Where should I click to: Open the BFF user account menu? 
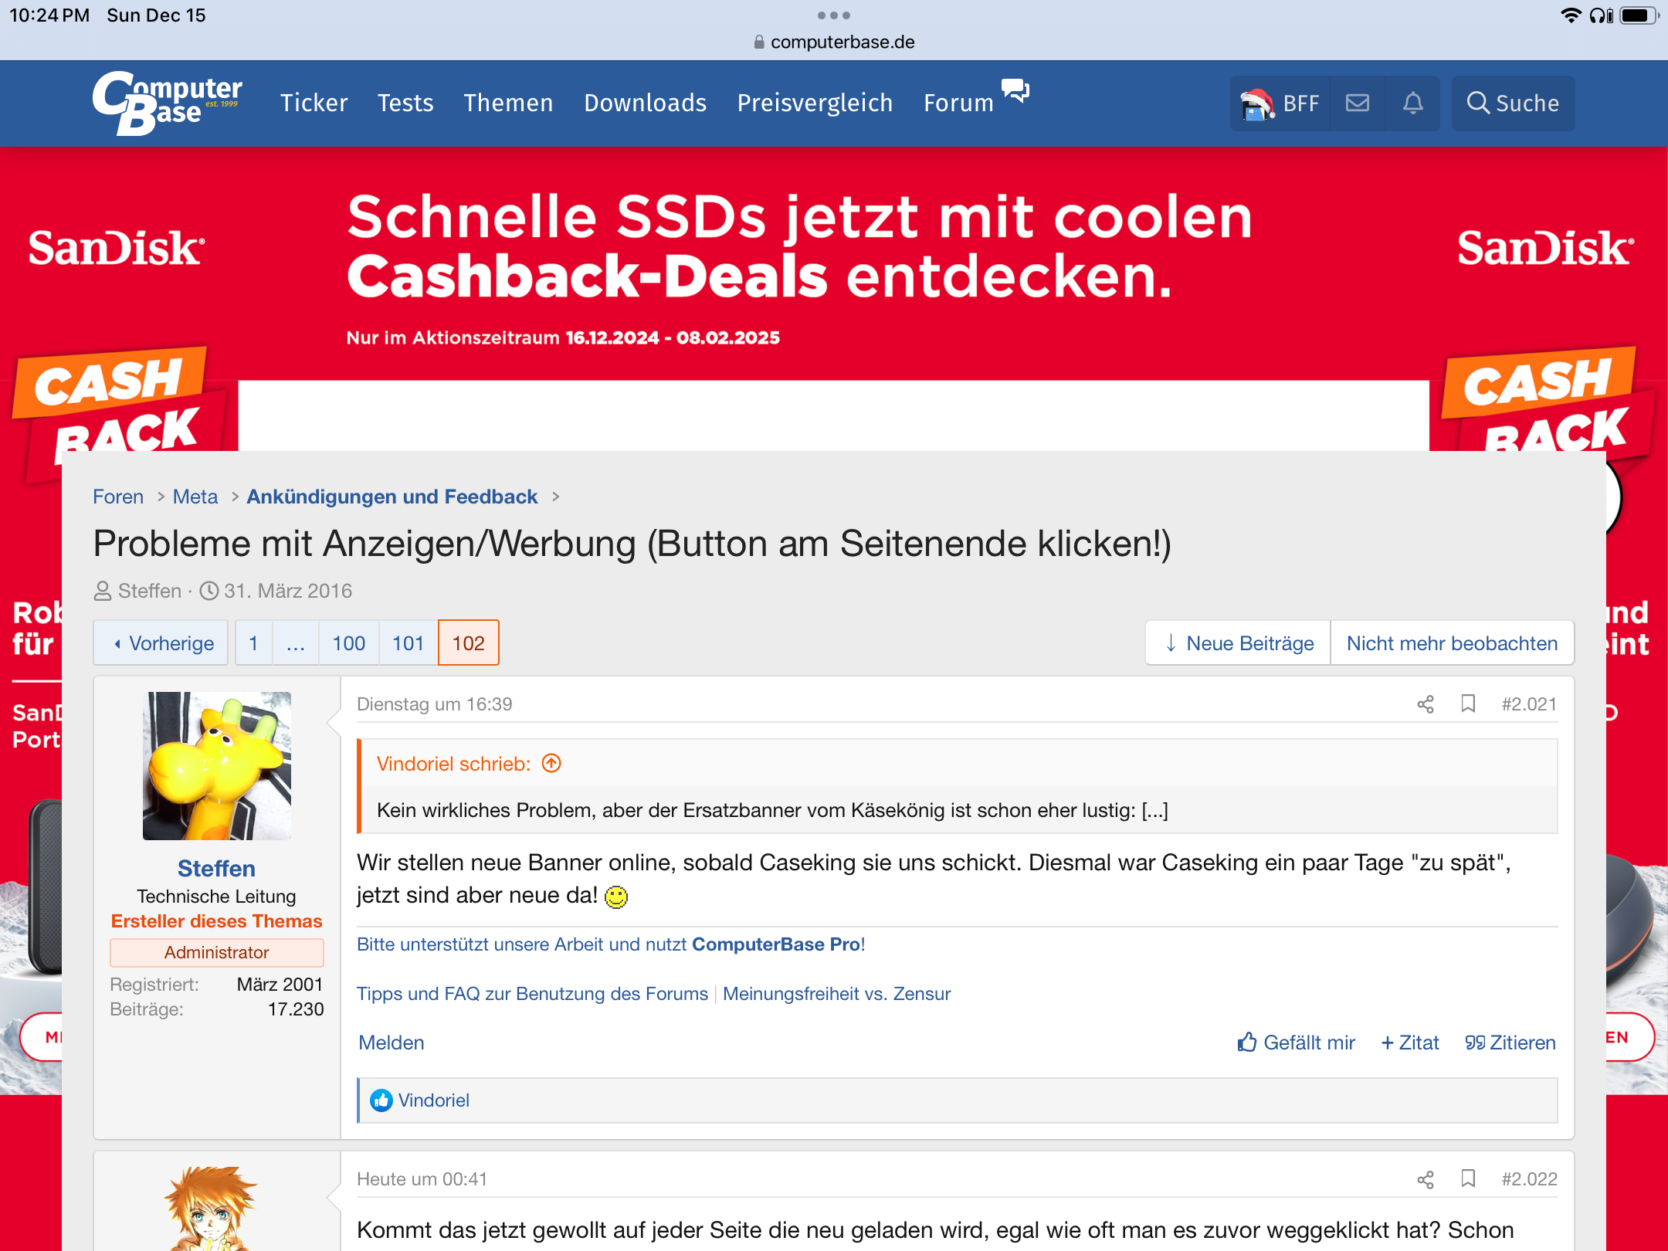click(x=1280, y=103)
